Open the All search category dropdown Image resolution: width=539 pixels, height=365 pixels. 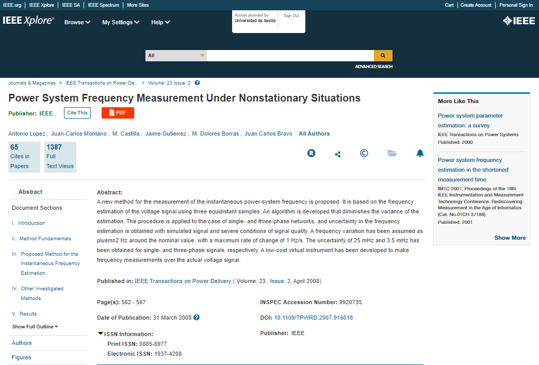coord(176,56)
